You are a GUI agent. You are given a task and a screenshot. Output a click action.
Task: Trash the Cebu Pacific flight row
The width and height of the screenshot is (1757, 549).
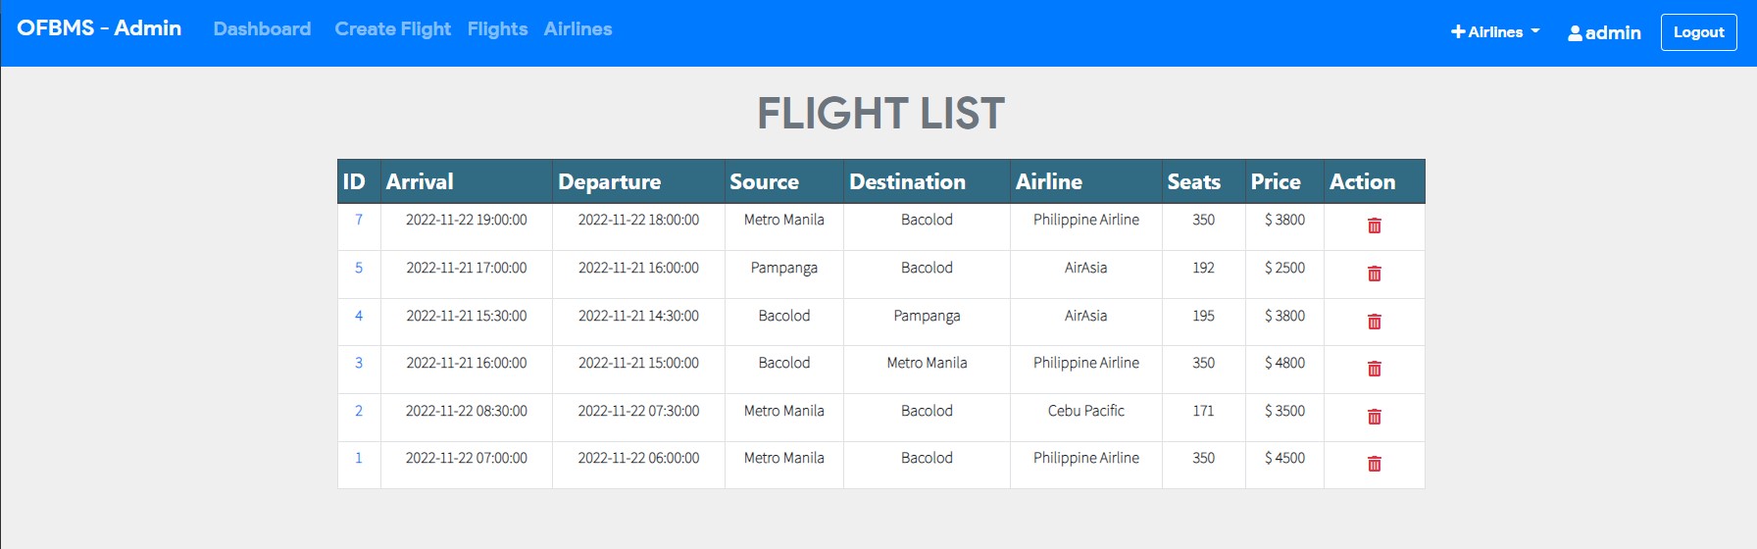click(x=1374, y=417)
